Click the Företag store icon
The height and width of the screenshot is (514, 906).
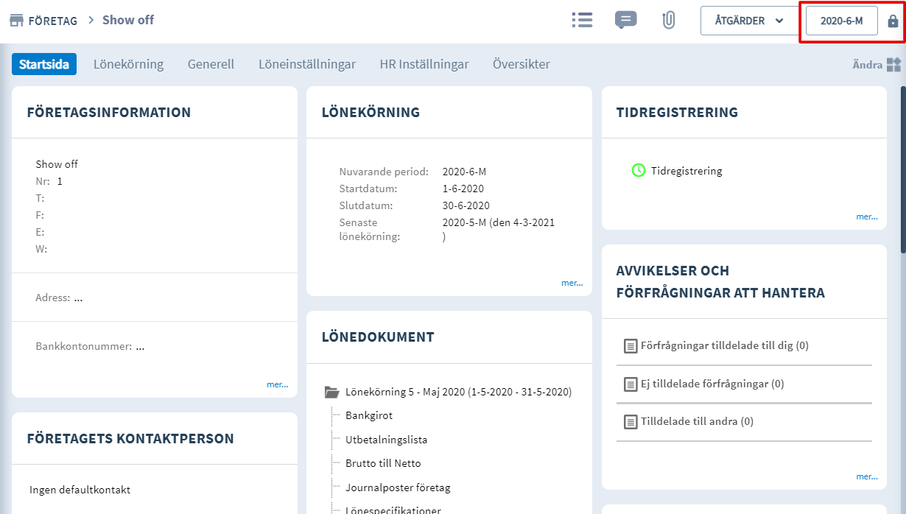pos(16,20)
